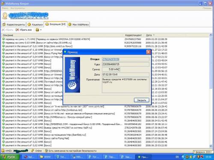This screenshot has width=214, height=160.
Task: Click green icon of the banifatq.ru bonus row
Action: click(3, 135)
